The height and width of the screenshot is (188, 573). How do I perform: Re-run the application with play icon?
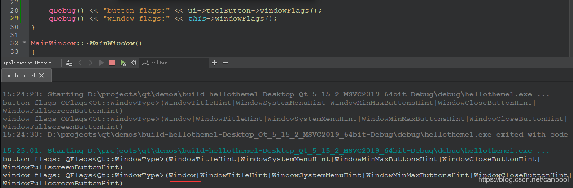click(x=101, y=63)
